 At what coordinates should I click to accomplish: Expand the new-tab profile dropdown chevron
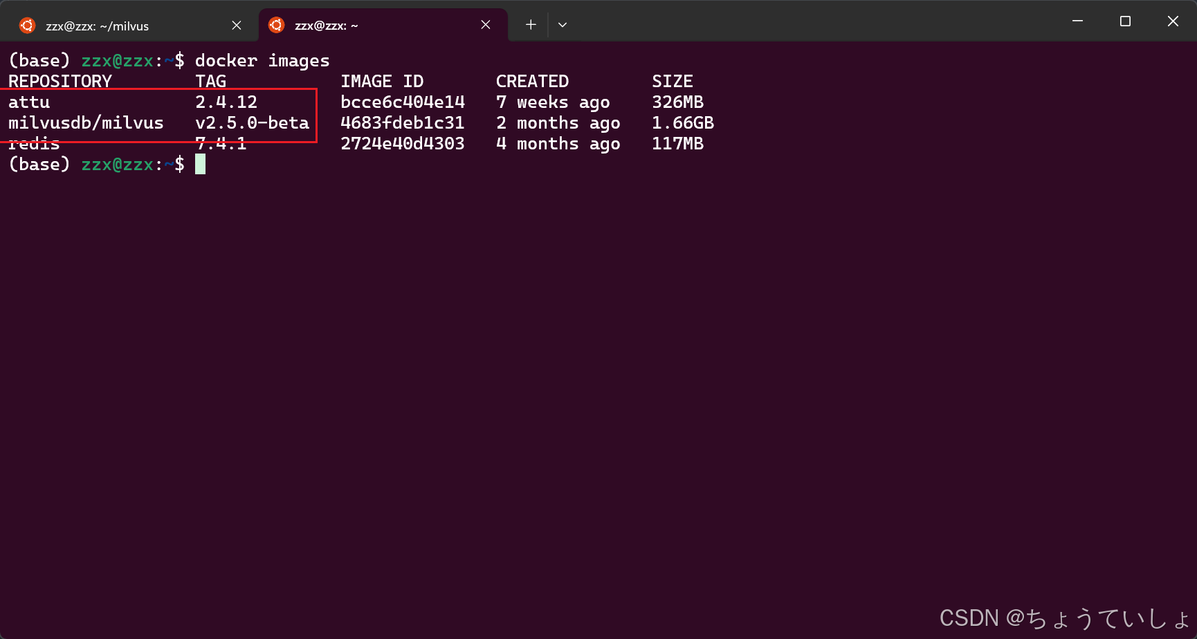pos(563,25)
